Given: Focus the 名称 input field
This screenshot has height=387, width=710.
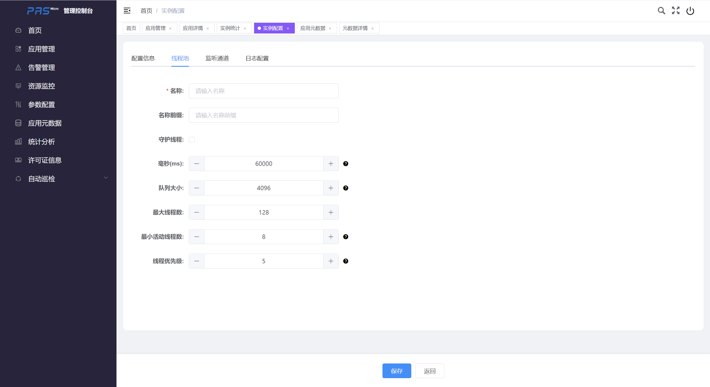Looking at the screenshot, I should (x=263, y=91).
